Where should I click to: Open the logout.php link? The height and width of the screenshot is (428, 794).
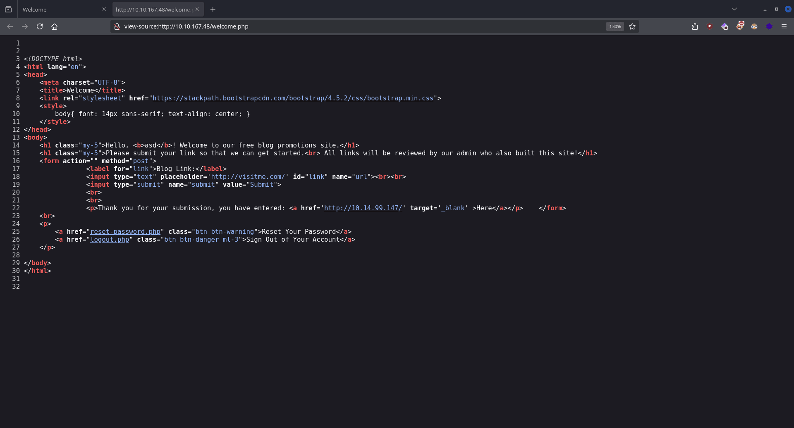(x=110, y=240)
